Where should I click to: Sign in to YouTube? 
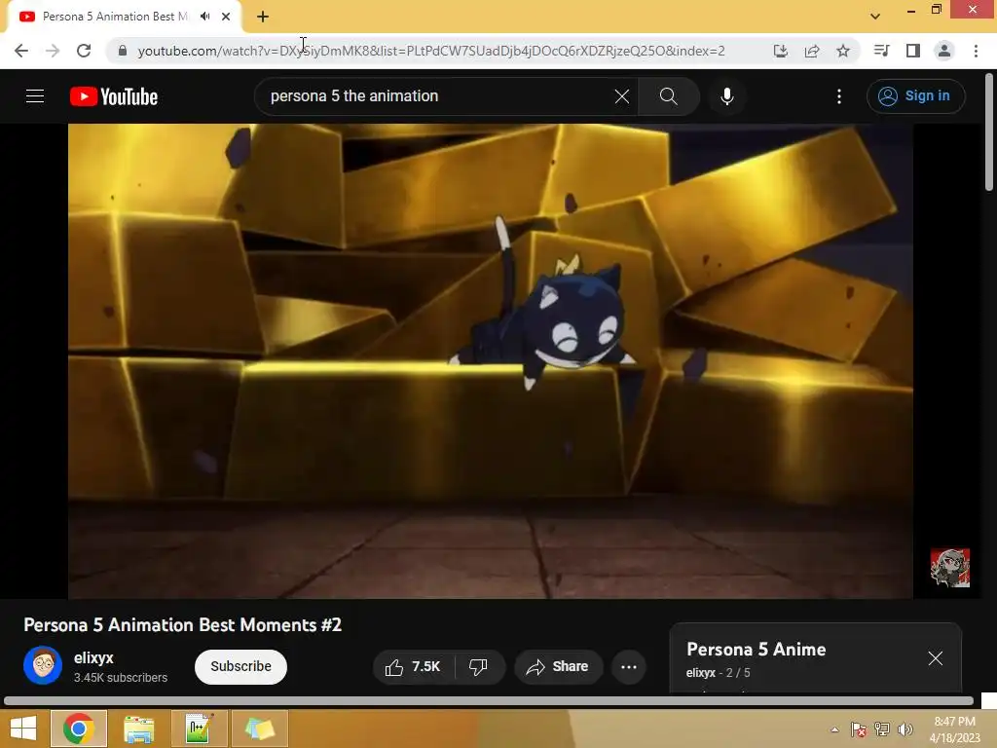coord(915,96)
